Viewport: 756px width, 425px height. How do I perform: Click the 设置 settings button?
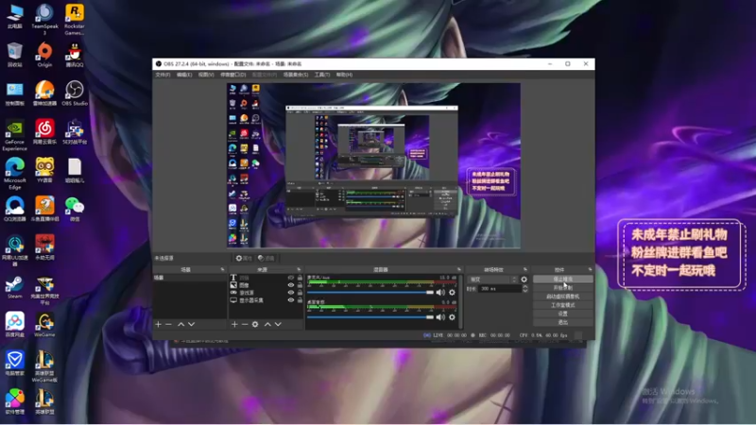coord(562,314)
